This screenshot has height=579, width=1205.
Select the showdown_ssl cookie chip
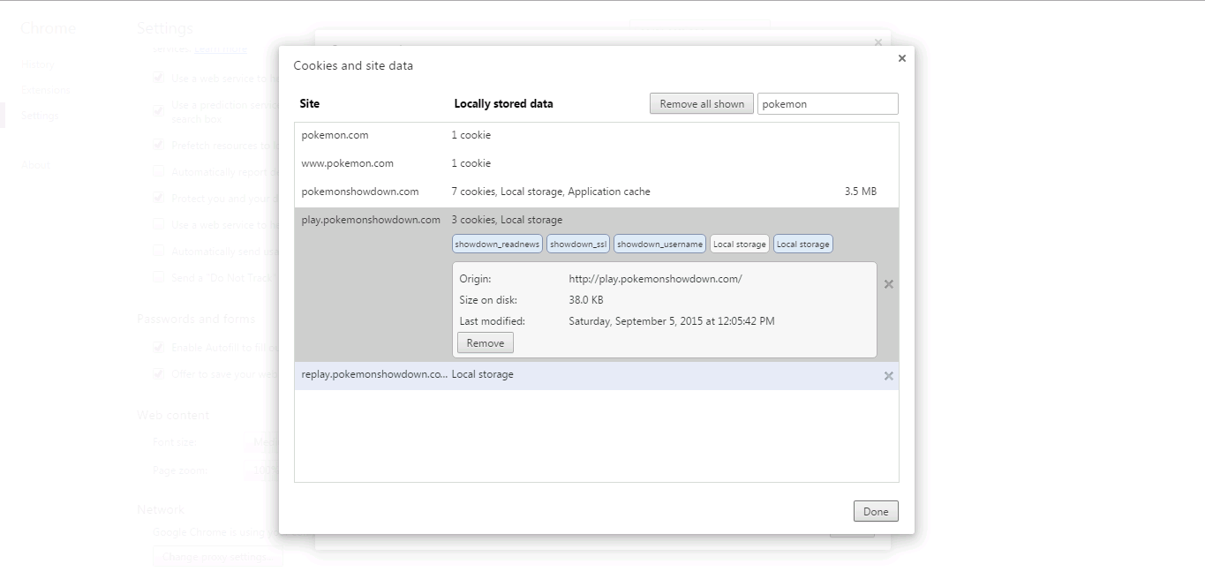click(578, 244)
